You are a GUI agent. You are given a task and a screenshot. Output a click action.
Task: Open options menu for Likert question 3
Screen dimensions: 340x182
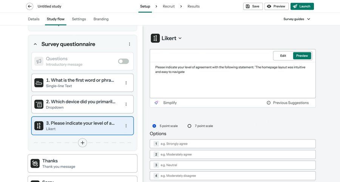tap(126, 126)
